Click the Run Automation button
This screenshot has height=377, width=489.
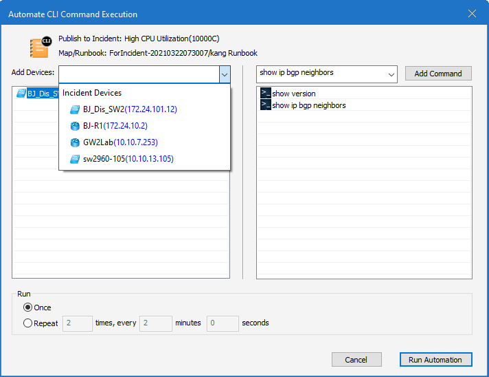click(x=435, y=360)
